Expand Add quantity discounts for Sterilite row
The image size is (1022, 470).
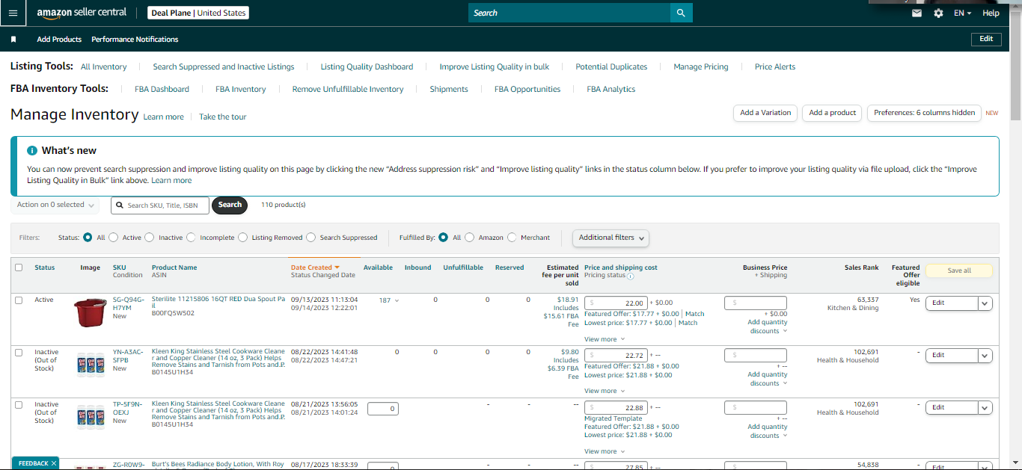768,327
